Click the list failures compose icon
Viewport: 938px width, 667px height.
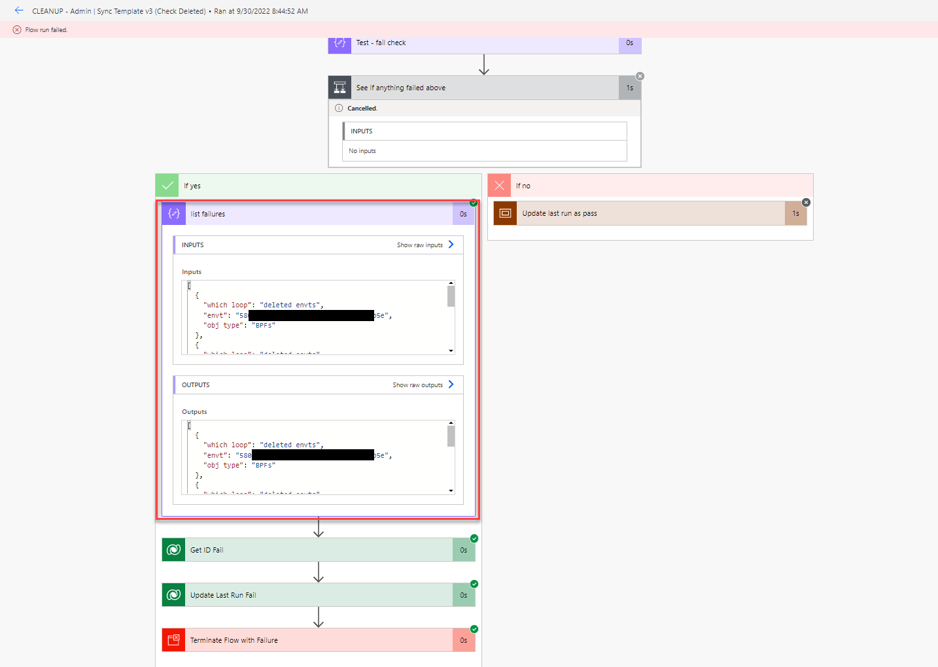(x=174, y=214)
